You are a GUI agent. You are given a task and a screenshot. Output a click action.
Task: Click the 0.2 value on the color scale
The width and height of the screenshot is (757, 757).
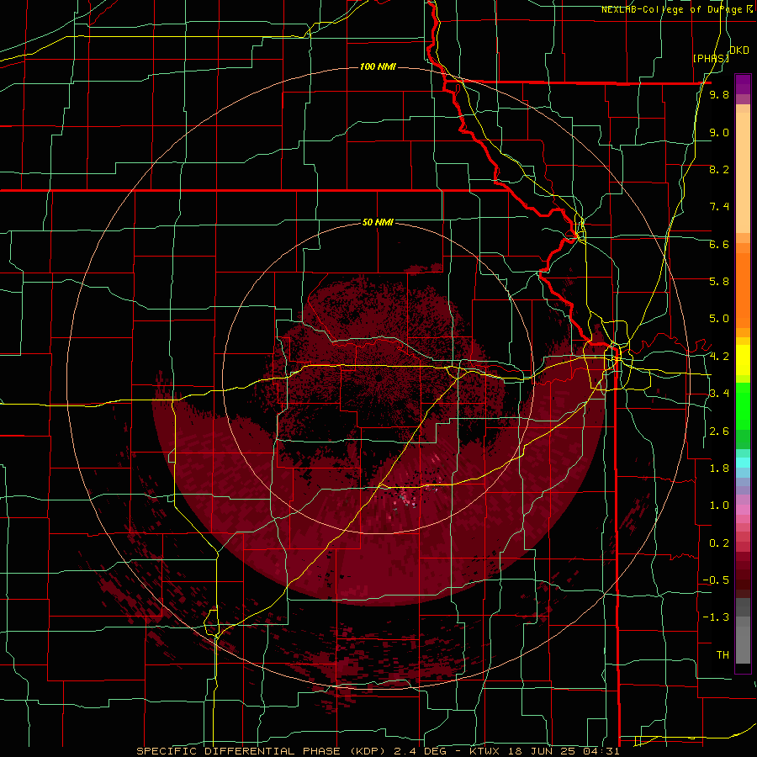(x=719, y=543)
